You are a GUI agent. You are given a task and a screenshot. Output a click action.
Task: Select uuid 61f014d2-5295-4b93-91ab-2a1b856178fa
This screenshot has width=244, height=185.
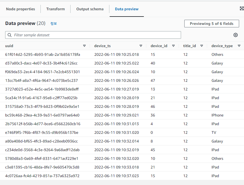coord(43,54)
